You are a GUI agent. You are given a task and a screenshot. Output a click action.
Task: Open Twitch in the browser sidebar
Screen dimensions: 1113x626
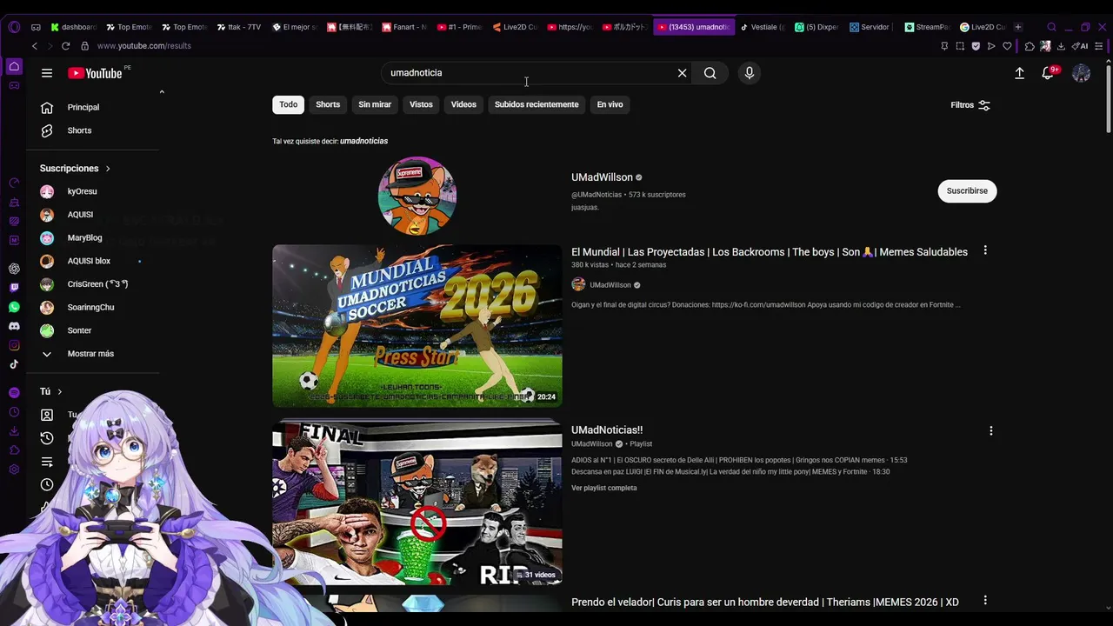click(14, 288)
